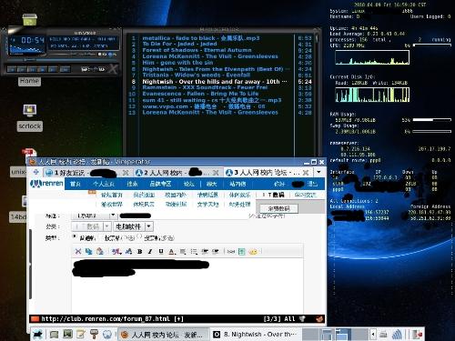Toggle Underline formatting in the editor

click(x=161, y=251)
